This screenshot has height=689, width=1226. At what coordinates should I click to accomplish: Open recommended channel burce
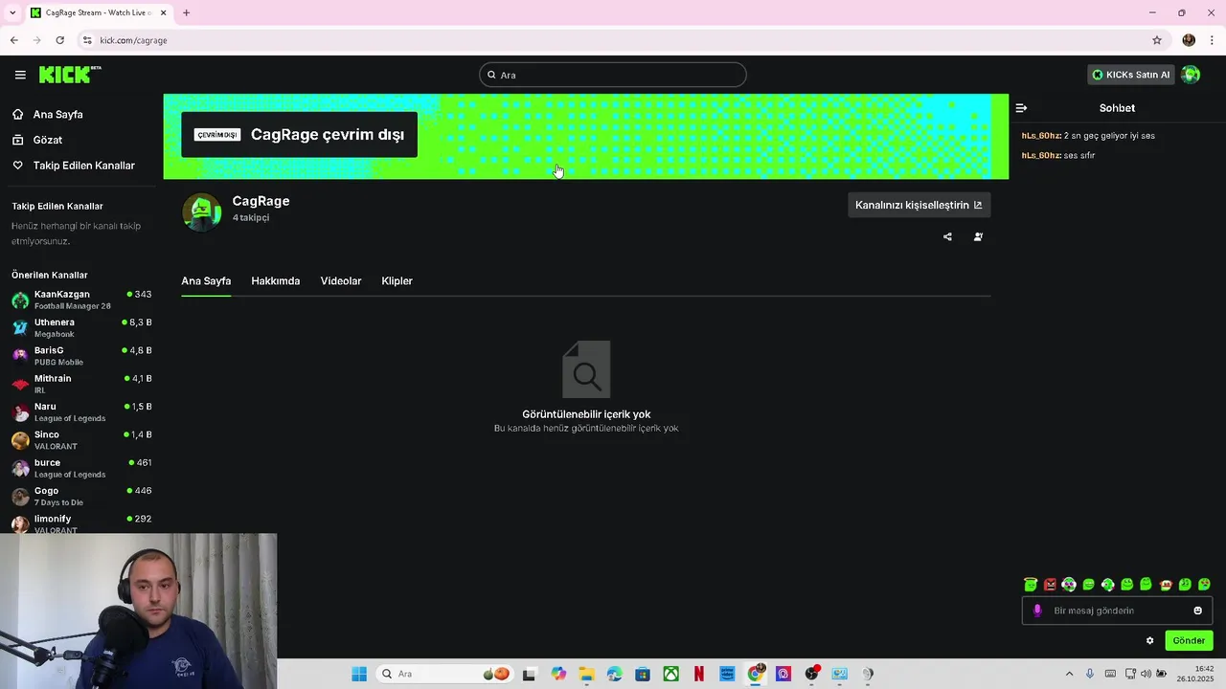click(x=81, y=468)
